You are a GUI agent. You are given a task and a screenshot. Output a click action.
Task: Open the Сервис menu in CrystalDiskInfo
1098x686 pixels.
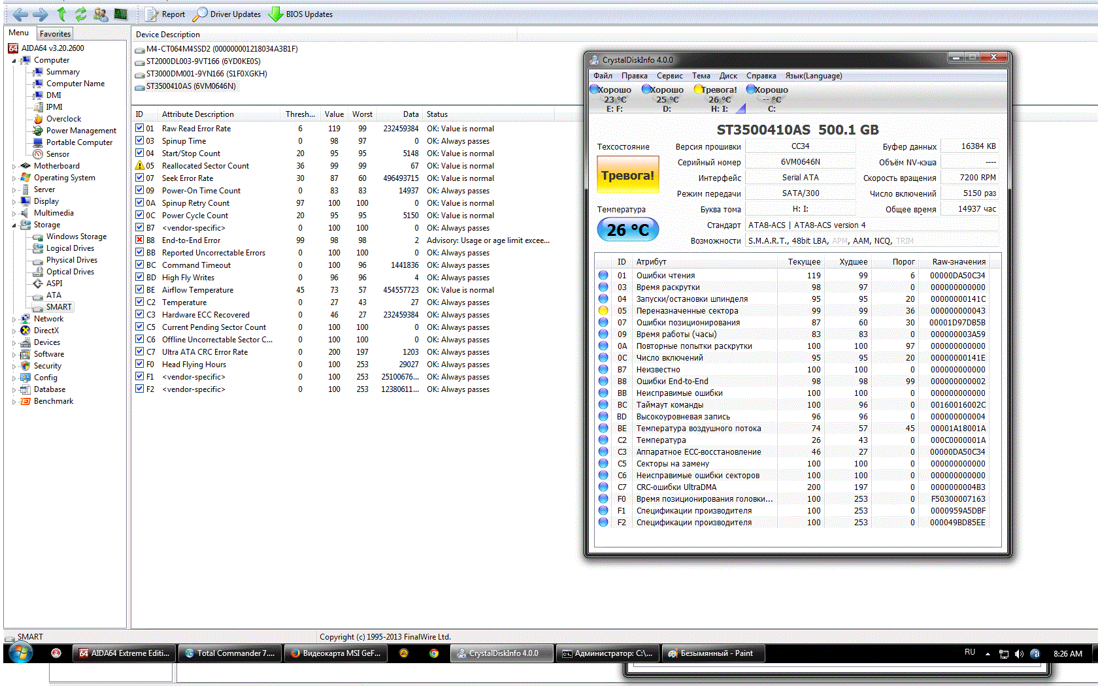(669, 76)
